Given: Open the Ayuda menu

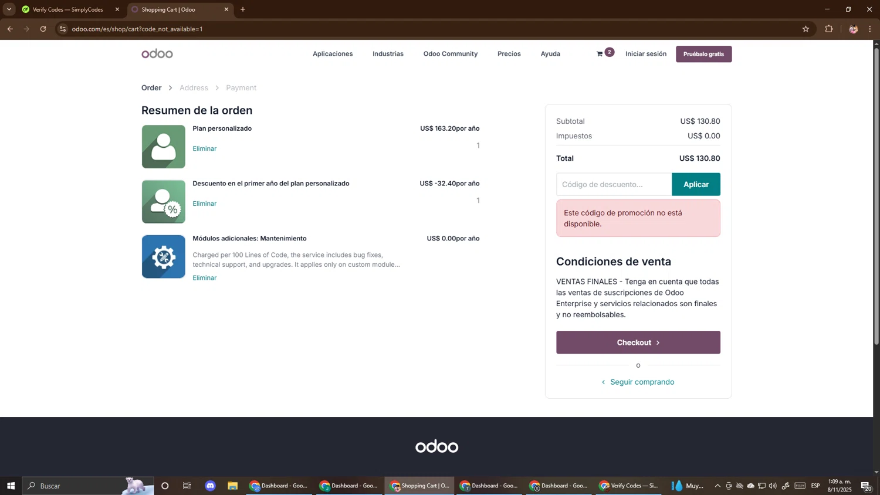Looking at the screenshot, I should [550, 54].
